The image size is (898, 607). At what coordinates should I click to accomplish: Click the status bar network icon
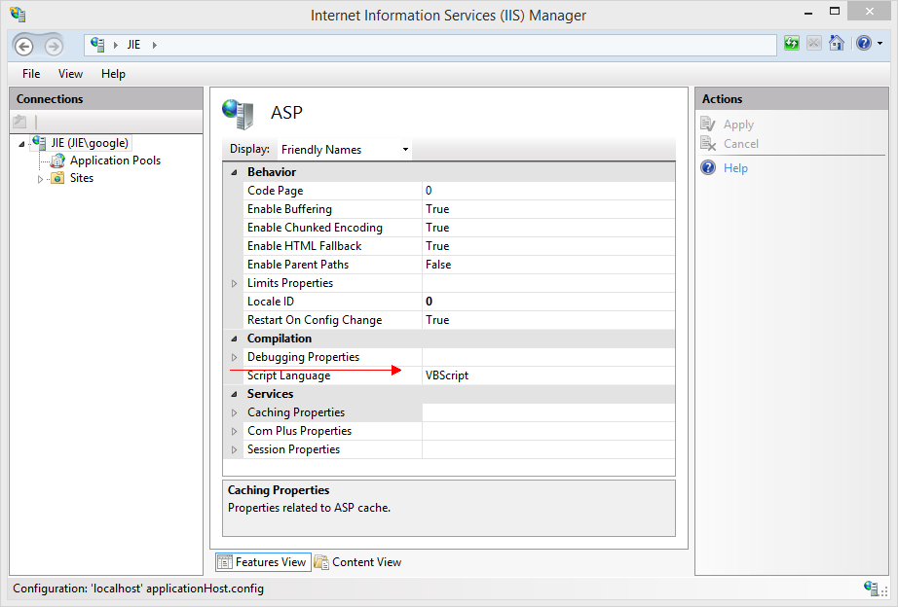[x=872, y=589]
